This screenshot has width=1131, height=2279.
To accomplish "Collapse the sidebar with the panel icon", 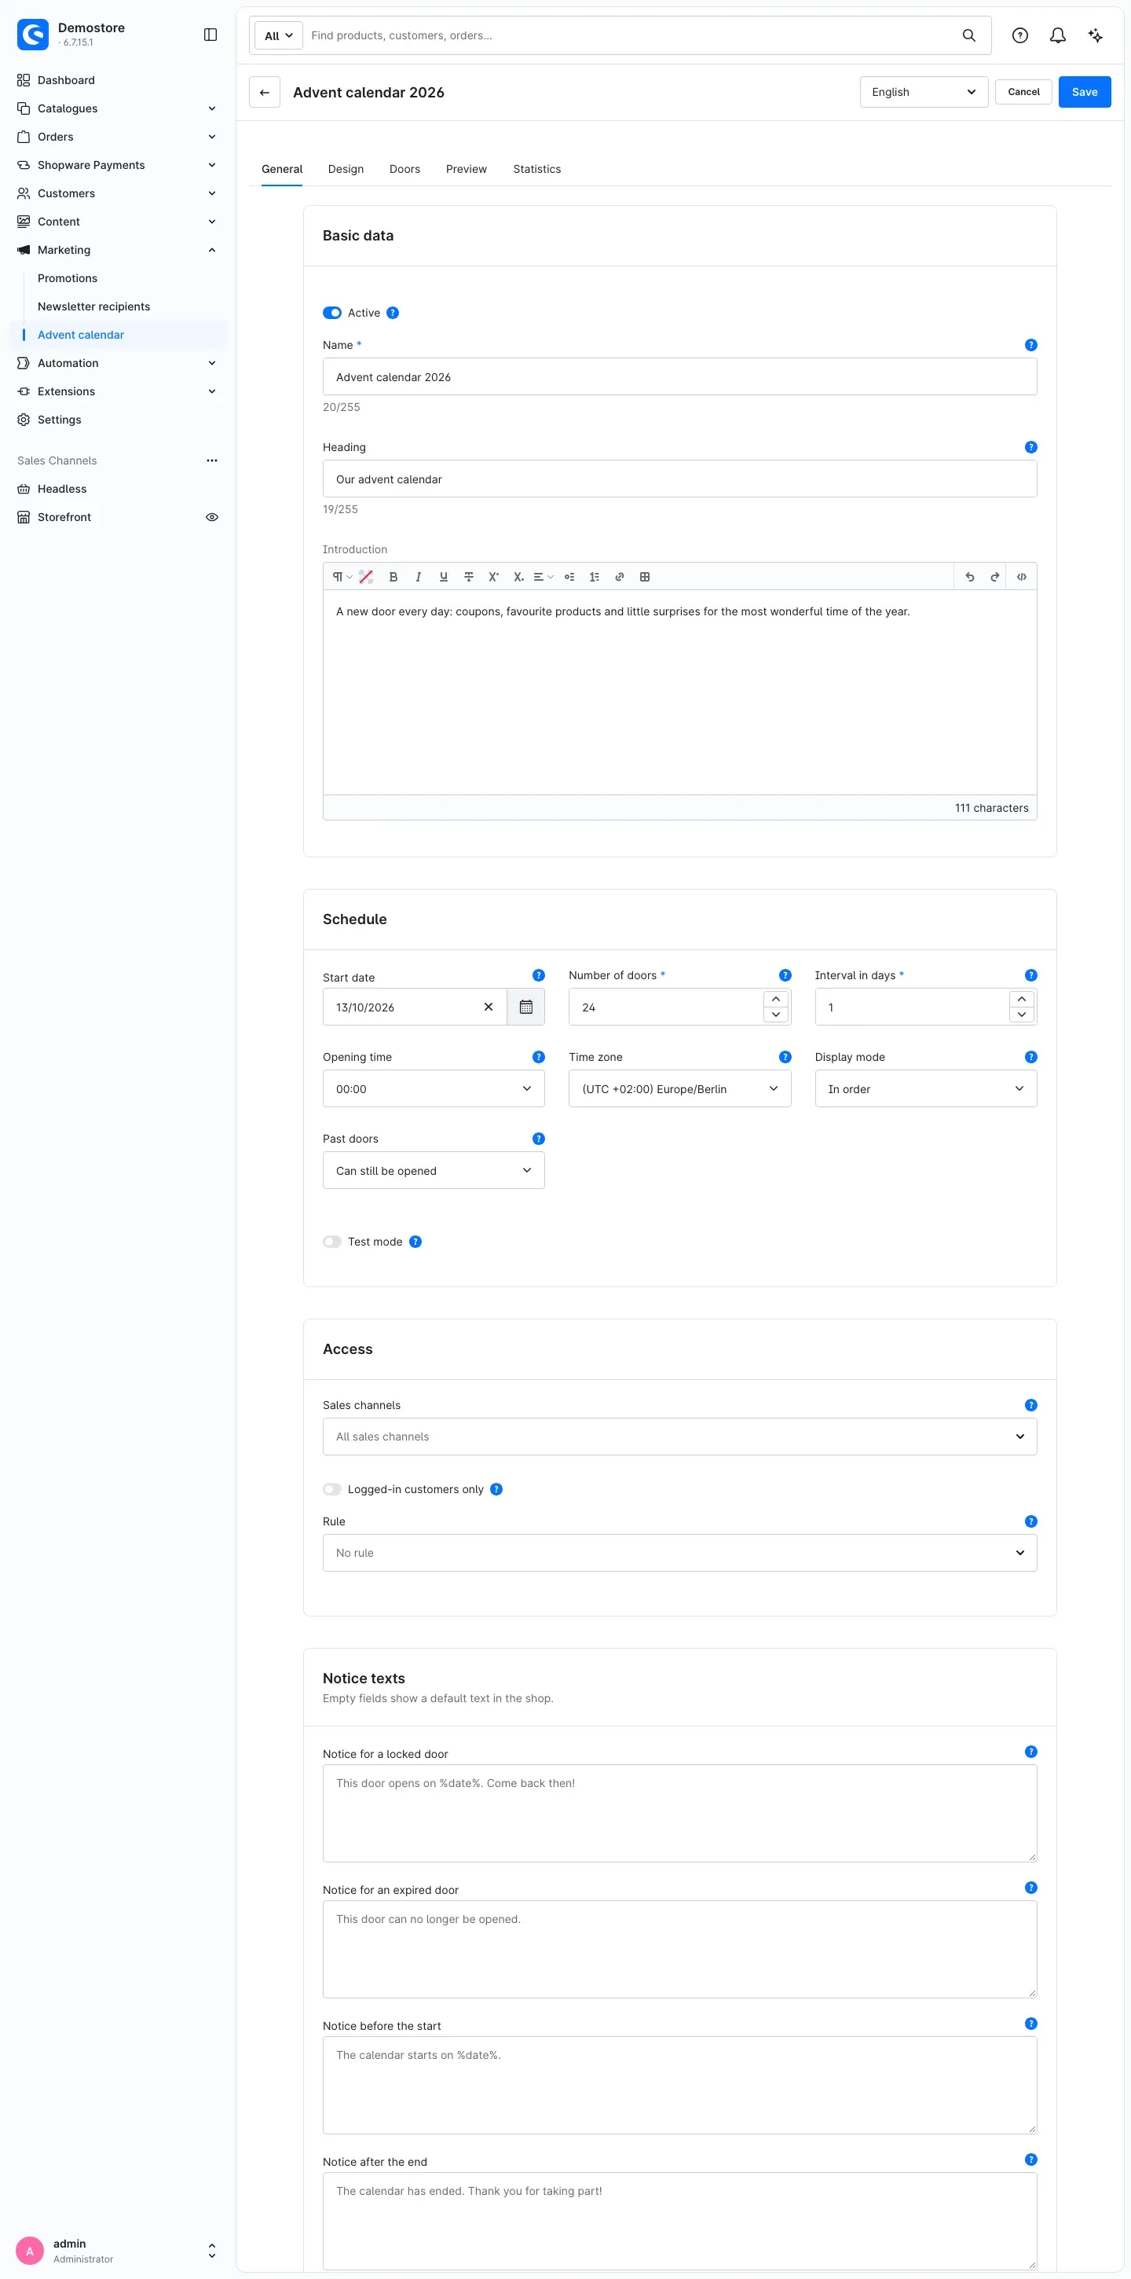I will [210, 35].
